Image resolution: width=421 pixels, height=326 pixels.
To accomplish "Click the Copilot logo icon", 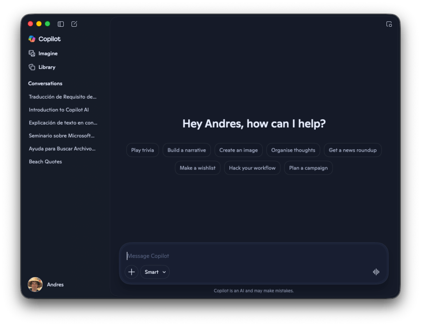I will [32, 39].
